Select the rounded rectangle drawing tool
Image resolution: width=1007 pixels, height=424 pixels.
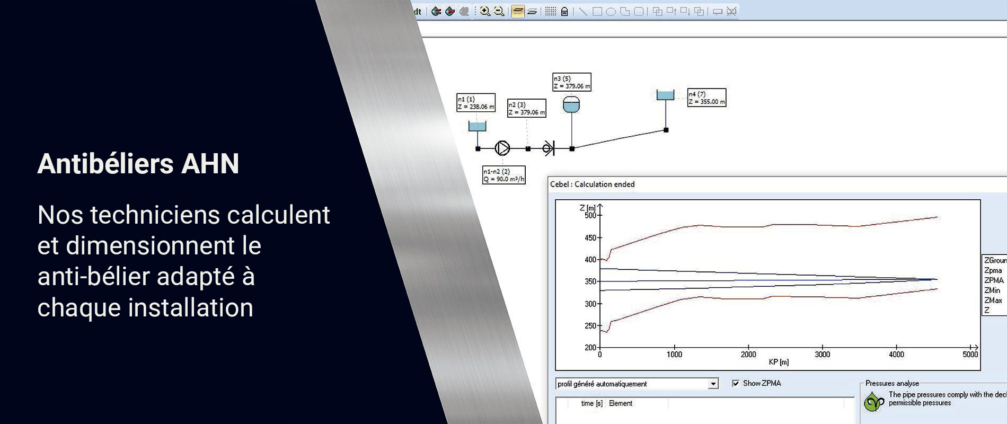point(639,11)
